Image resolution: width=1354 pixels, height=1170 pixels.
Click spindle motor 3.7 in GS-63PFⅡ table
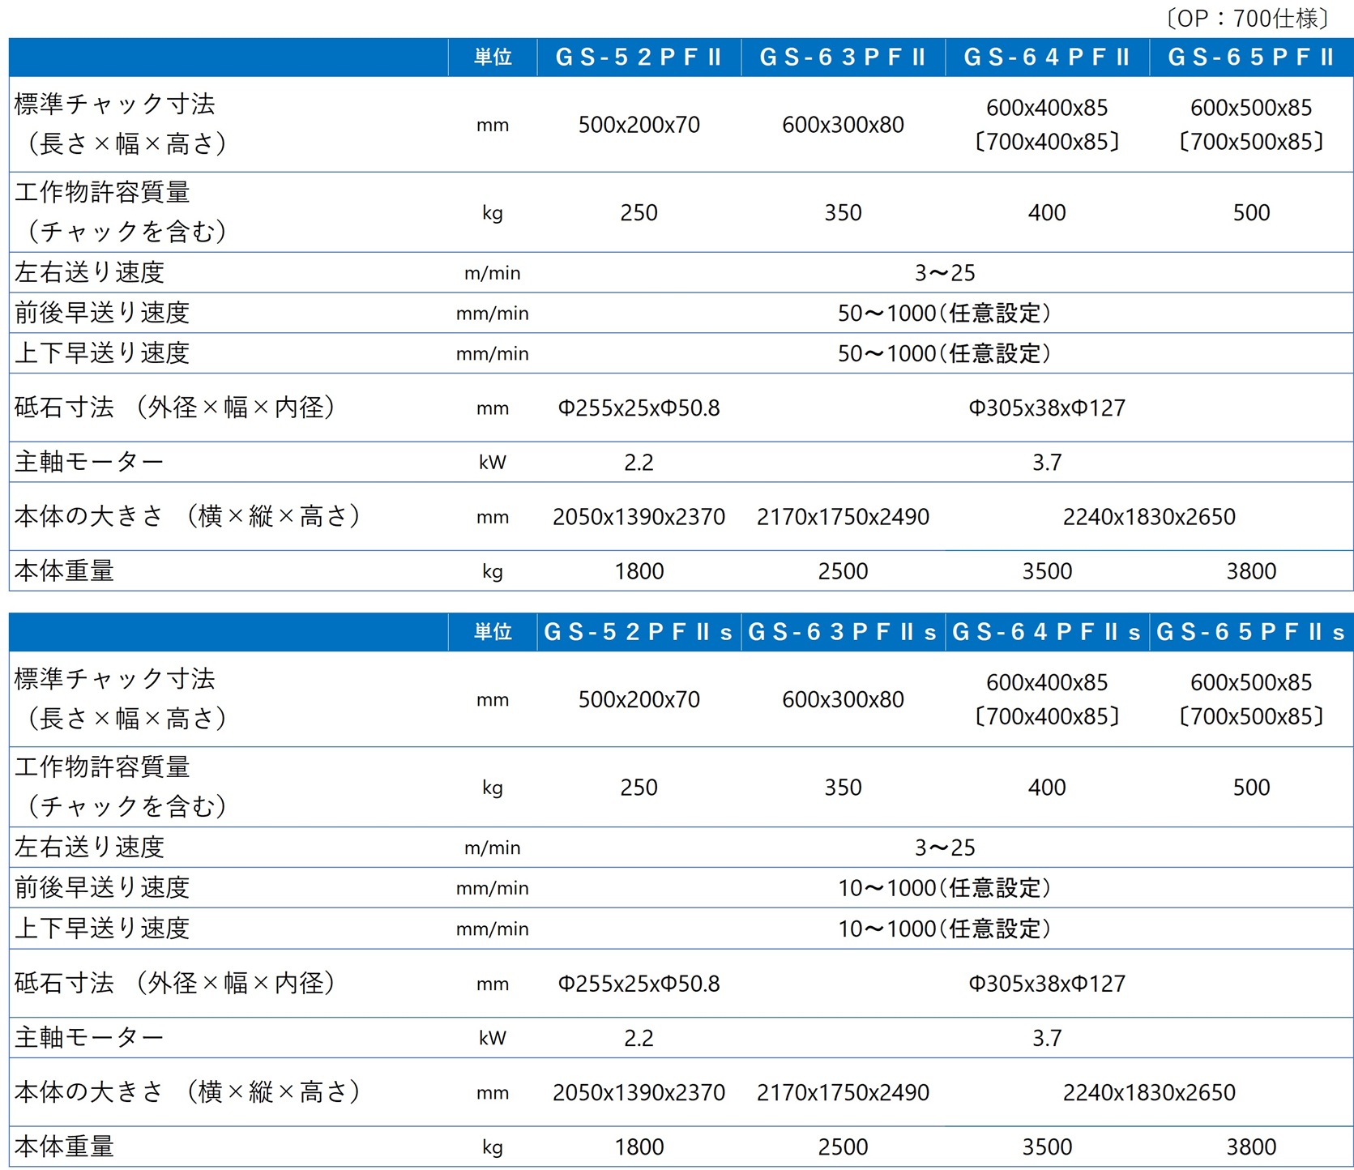tap(1047, 463)
